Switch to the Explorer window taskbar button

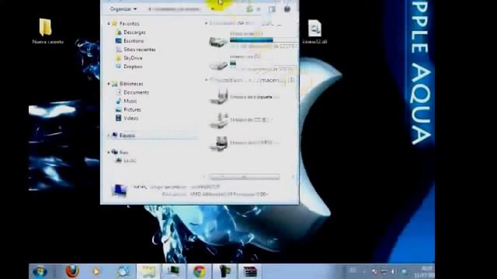148,272
